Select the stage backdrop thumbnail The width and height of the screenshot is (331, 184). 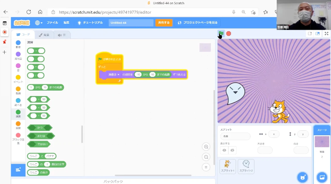[x=322, y=142]
